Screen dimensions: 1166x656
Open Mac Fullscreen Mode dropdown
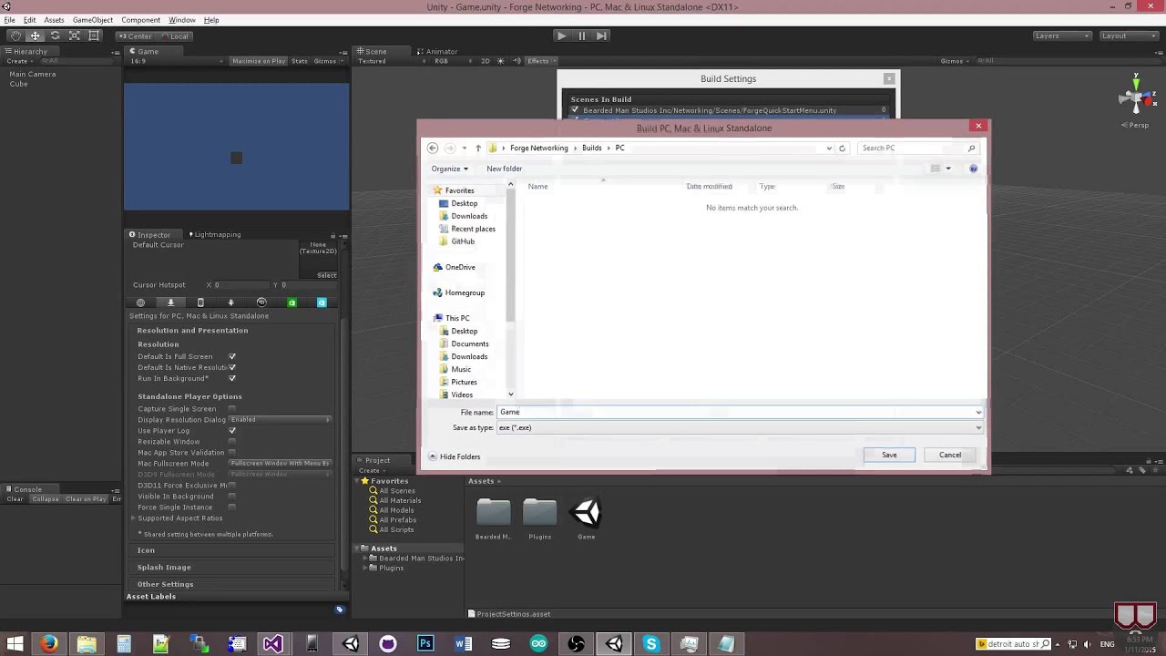coord(280,464)
